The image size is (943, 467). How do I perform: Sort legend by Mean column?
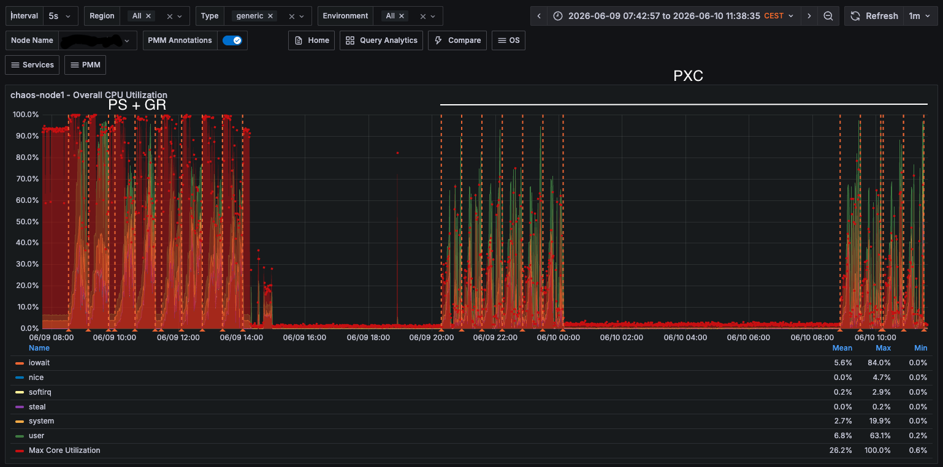click(x=842, y=348)
